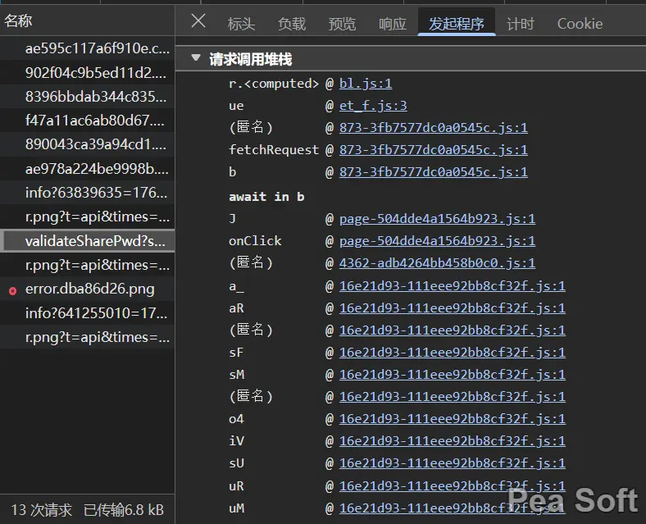Open the et_f.js:3 source link
Image resolution: width=646 pixels, height=524 pixels.
click(x=373, y=106)
